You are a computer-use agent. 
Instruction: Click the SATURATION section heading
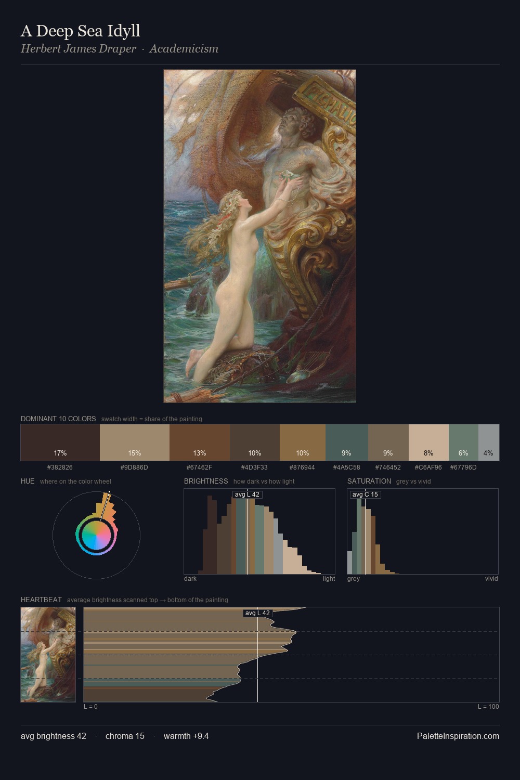(369, 481)
